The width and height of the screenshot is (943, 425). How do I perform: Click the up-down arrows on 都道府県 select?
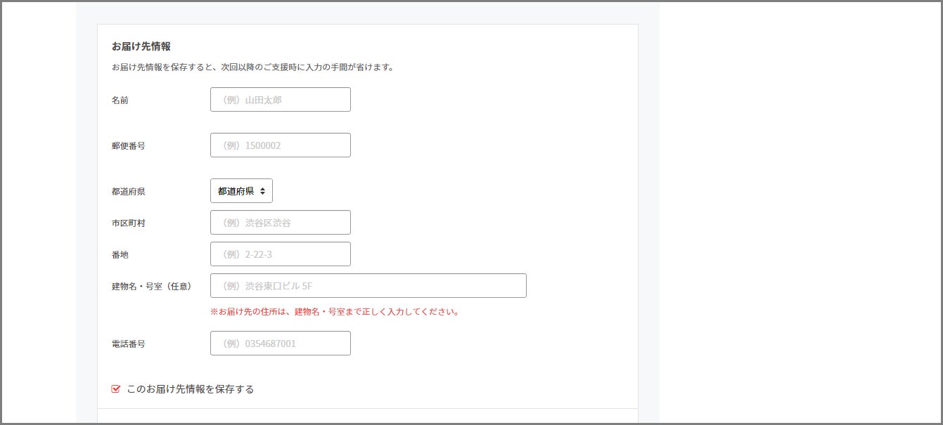pos(262,191)
